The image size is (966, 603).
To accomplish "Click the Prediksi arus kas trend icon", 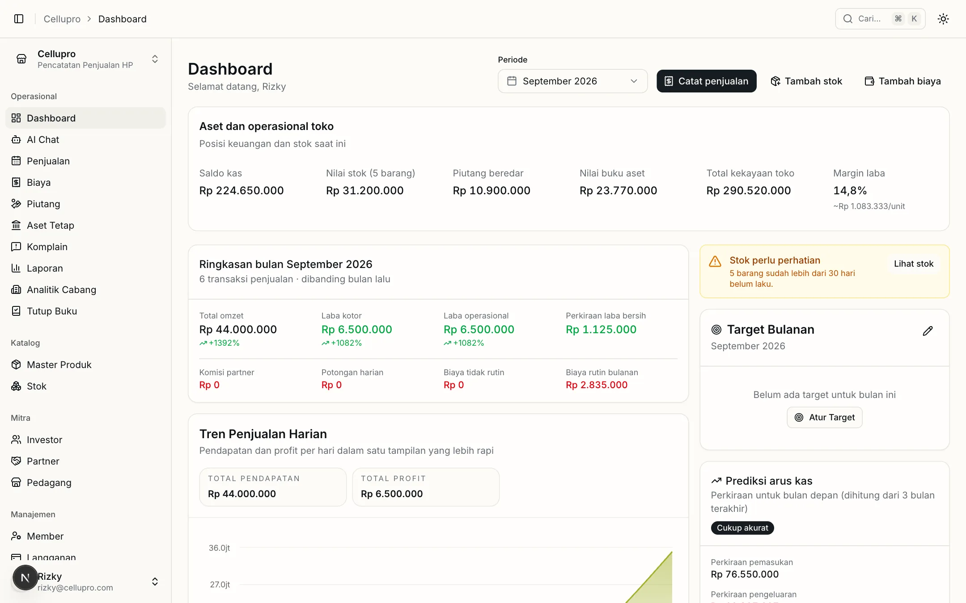I will coord(716,481).
